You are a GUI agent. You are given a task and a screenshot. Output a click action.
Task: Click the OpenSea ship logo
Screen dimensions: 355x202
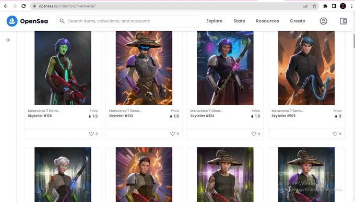(x=12, y=21)
